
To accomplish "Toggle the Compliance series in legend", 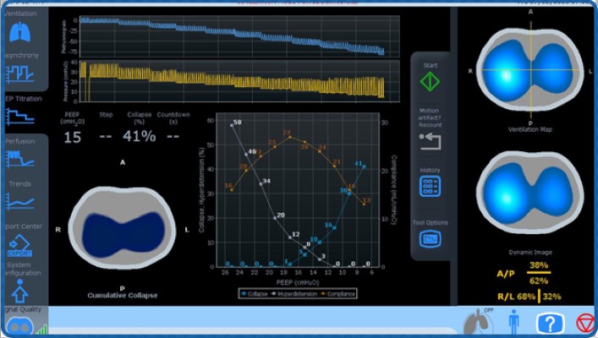I will pos(338,294).
